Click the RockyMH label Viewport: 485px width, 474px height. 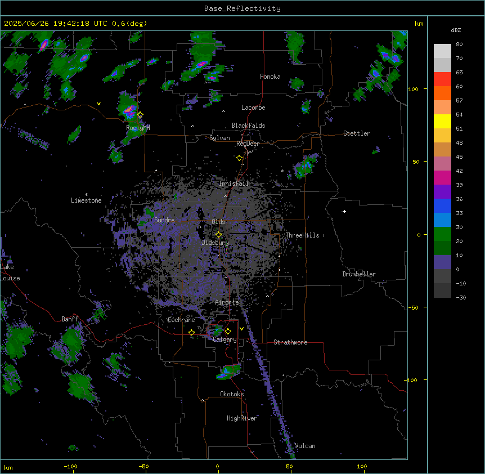coord(138,128)
